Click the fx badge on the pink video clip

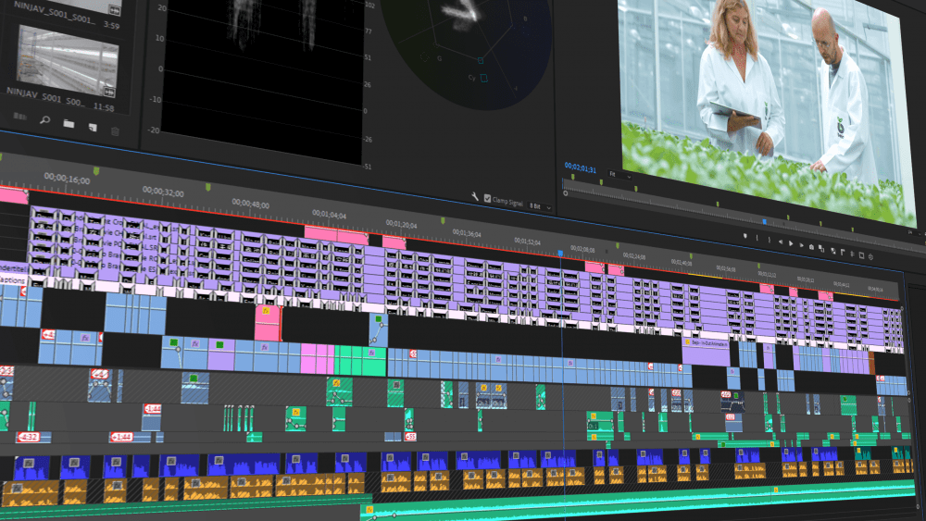click(x=266, y=311)
